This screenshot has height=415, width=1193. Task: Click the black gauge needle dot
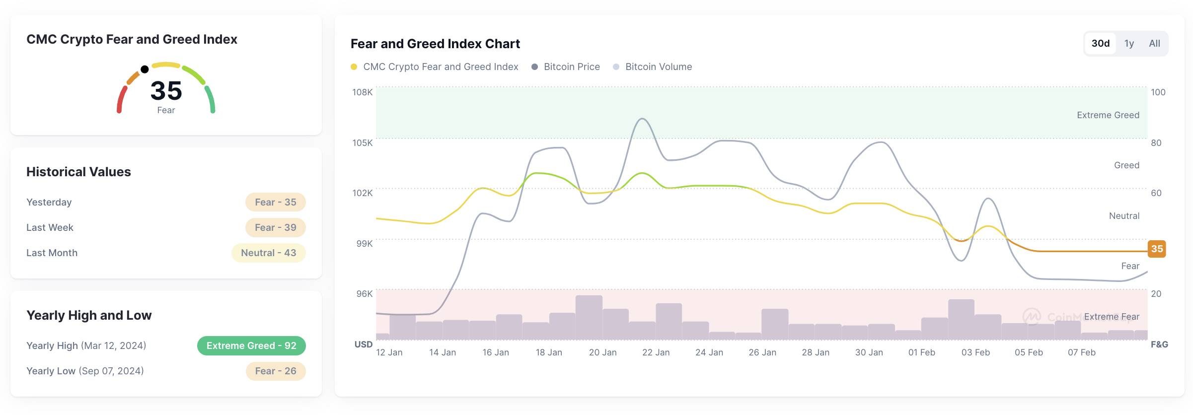click(x=145, y=69)
